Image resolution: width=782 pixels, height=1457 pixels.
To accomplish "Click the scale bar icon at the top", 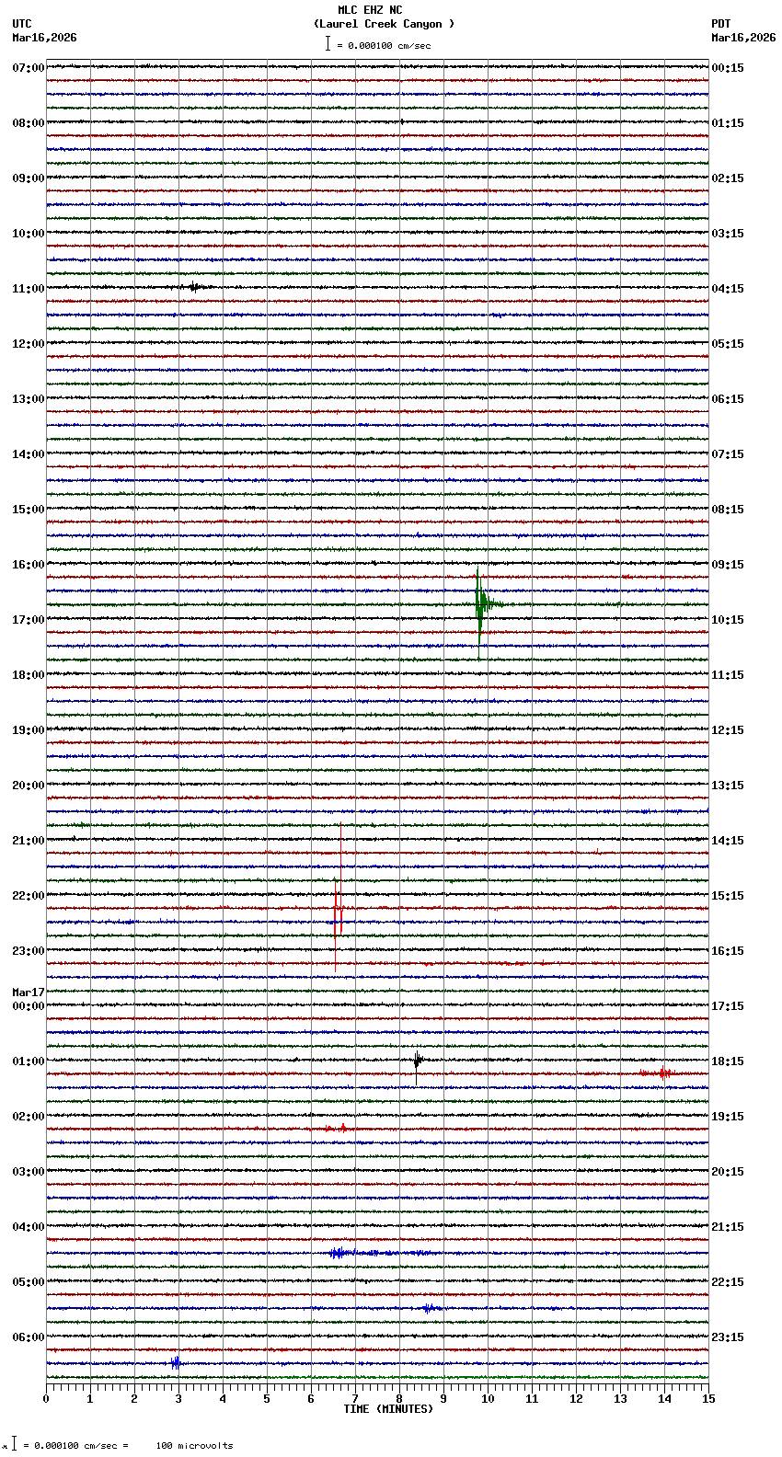I will [328, 43].
